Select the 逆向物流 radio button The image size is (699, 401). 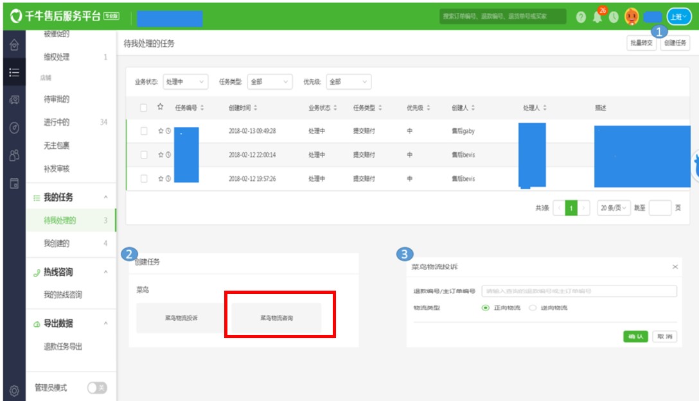533,308
